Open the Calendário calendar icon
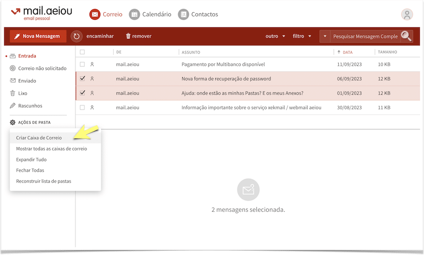This screenshot has height=255, width=424. [134, 15]
